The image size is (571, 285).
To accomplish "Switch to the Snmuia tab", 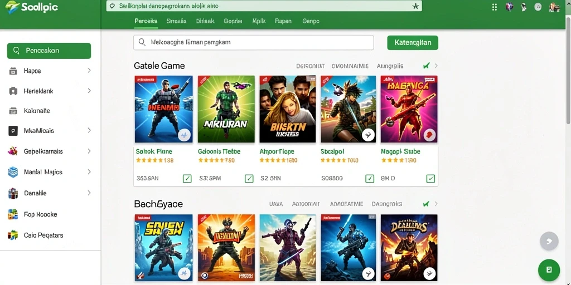I will tap(176, 21).
